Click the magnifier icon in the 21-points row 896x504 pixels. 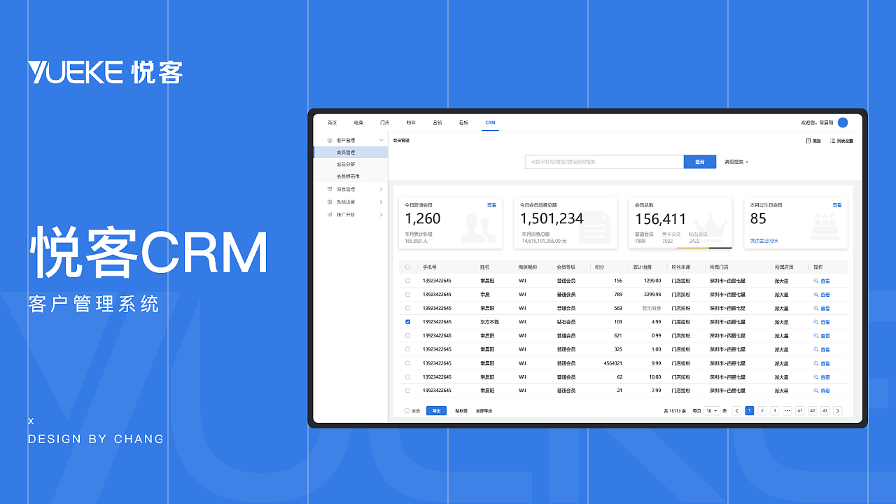(816, 391)
